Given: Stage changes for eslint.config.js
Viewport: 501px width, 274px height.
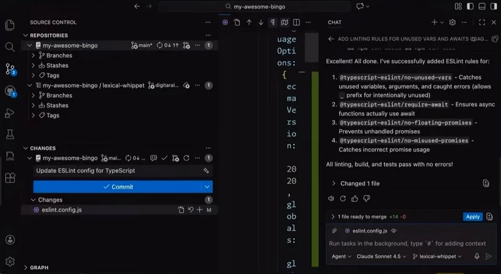Looking at the screenshot, I should [x=200, y=210].
